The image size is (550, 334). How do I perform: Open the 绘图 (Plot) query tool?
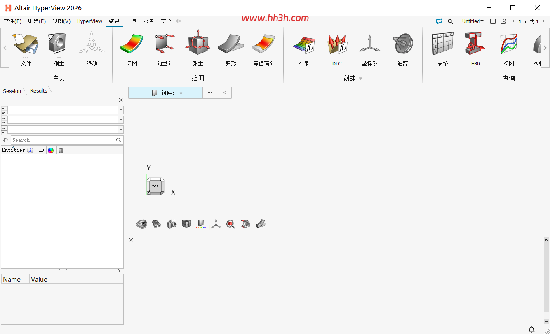[x=509, y=49]
